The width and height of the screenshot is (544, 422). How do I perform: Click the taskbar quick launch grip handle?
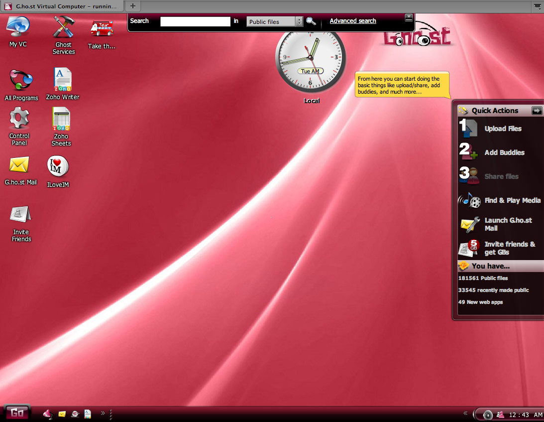pyautogui.click(x=110, y=414)
